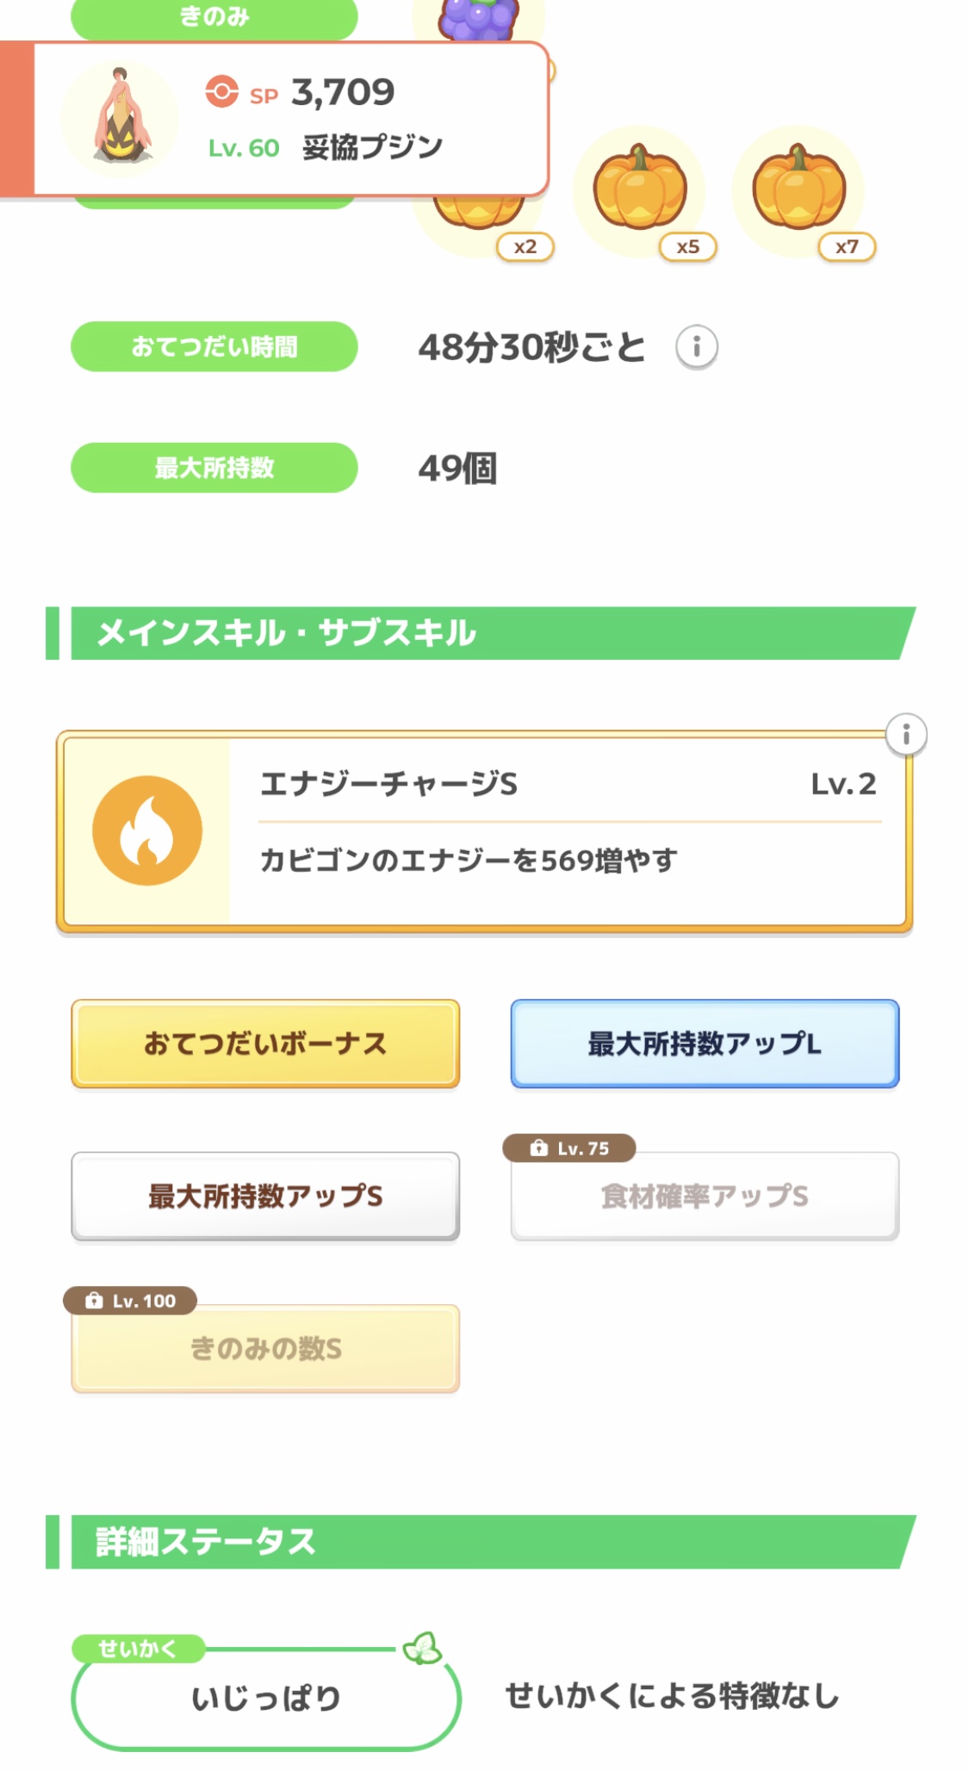
Task: Tap the lock icon on Lv. 75 badge
Action: [x=539, y=1148]
